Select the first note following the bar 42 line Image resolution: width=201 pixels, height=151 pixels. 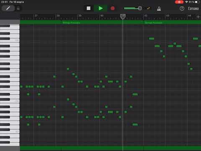152,39
